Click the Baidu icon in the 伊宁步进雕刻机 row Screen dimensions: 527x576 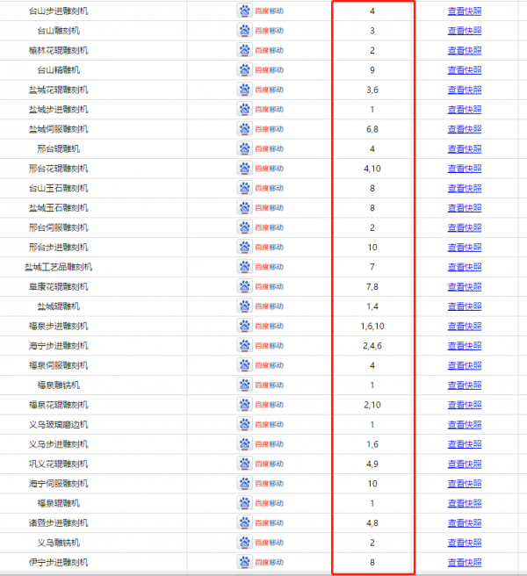[244, 562]
